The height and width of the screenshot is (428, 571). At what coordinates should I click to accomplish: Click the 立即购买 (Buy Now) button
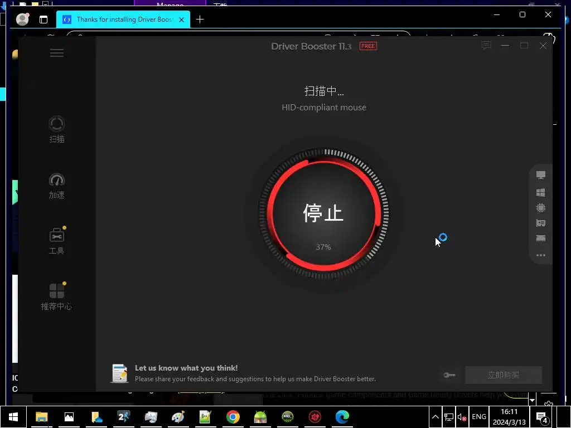pos(504,375)
